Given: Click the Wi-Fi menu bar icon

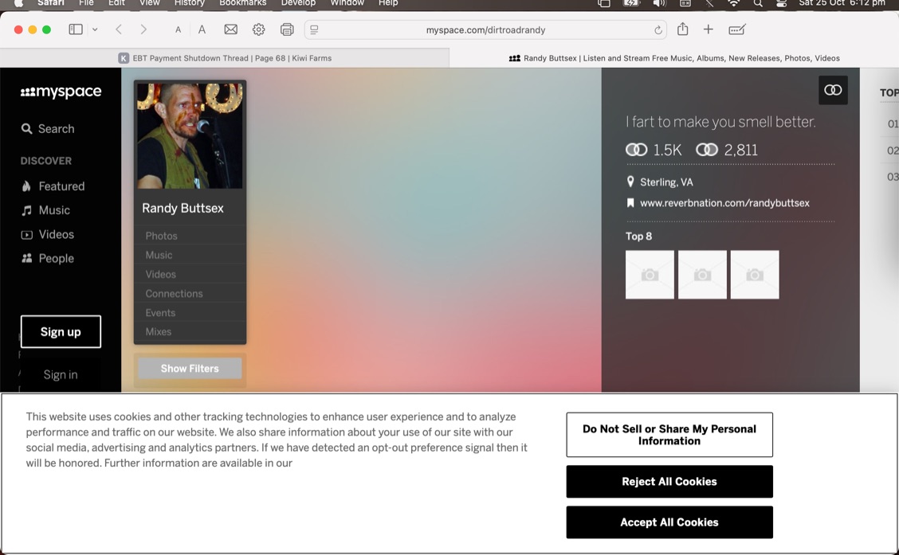Looking at the screenshot, I should pyautogui.click(x=733, y=3).
